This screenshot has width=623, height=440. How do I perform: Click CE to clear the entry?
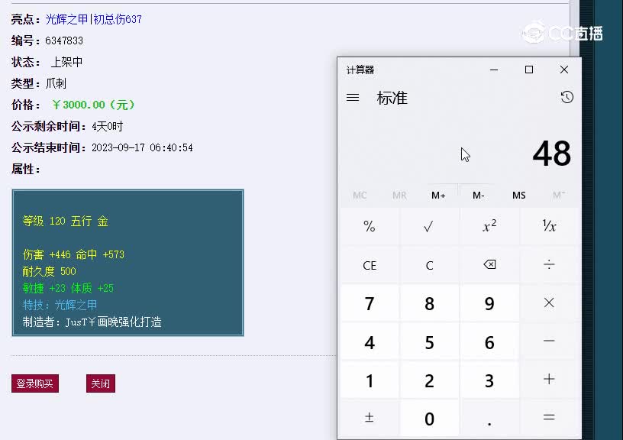[x=370, y=265]
